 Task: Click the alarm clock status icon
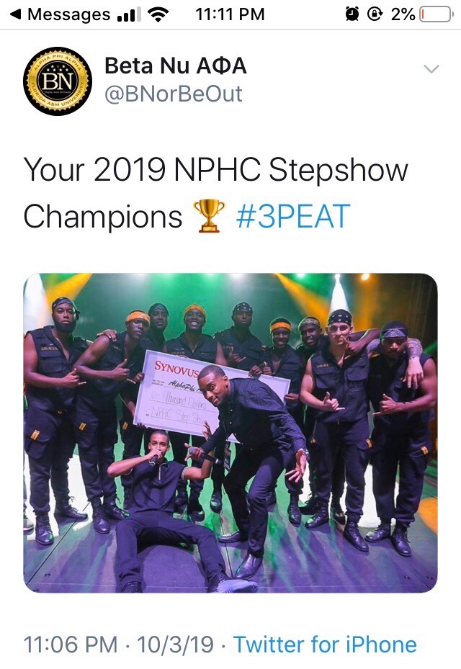pyautogui.click(x=352, y=14)
